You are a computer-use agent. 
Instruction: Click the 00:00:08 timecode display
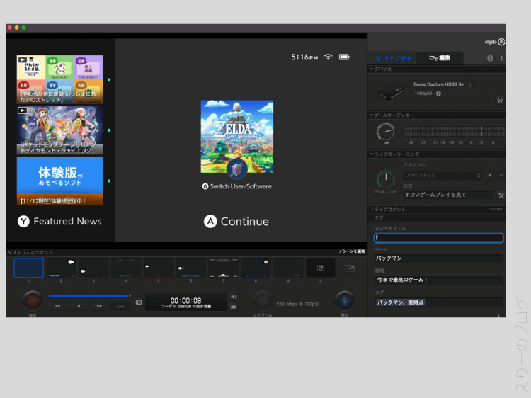[x=186, y=300]
